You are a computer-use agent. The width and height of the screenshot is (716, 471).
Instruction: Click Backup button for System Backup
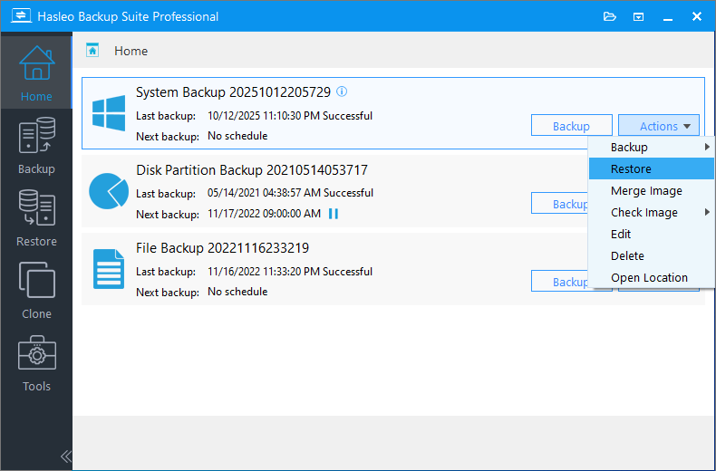(571, 126)
